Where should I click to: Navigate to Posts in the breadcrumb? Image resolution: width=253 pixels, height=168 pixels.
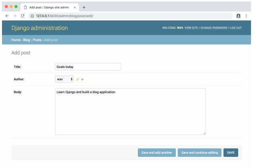37,40
